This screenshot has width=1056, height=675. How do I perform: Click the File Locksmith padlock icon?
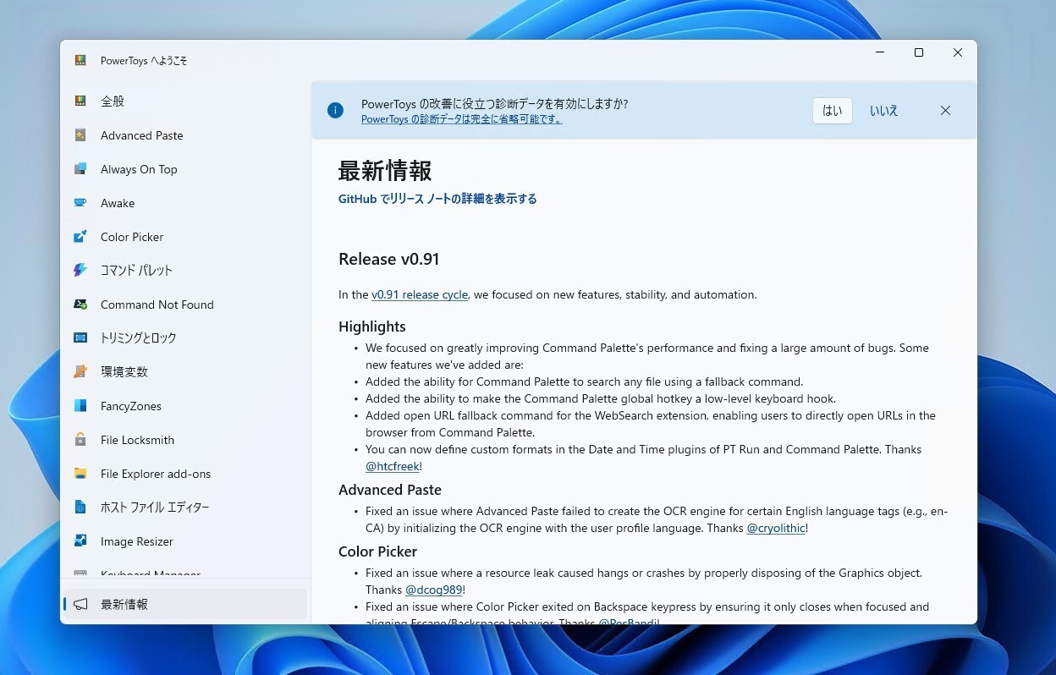(x=80, y=440)
